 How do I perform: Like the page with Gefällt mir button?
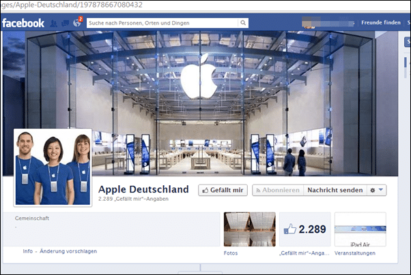223,190
